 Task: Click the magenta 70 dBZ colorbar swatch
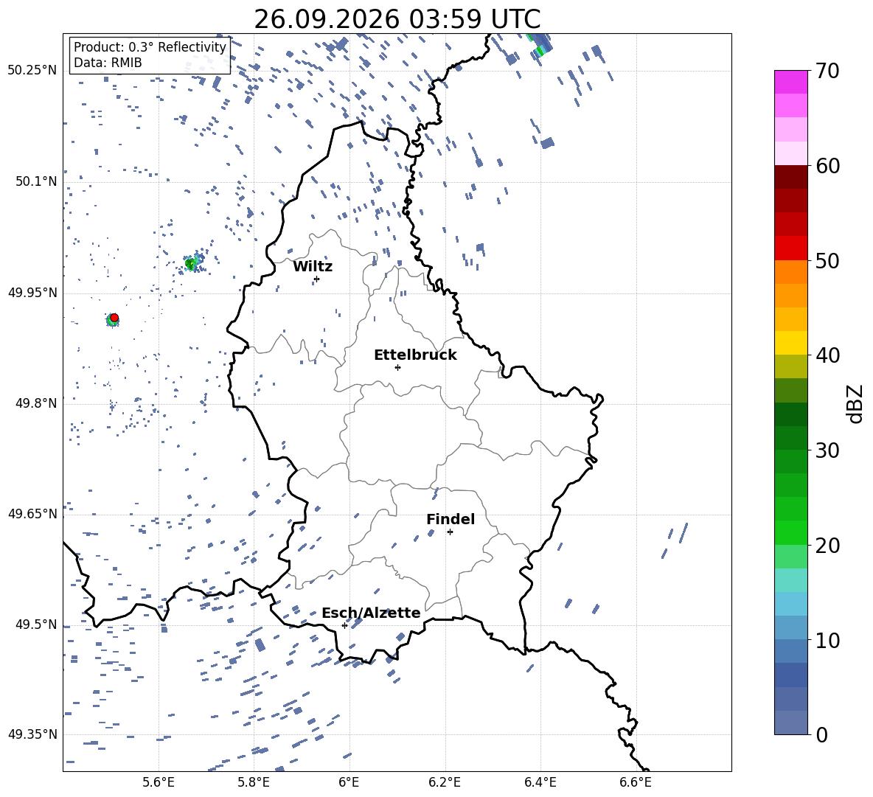[790, 82]
